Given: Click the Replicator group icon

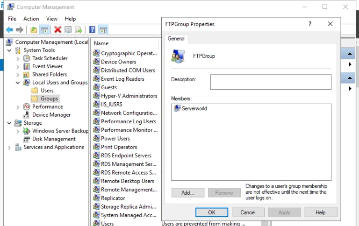Looking at the screenshot, I should coord(96,198).
